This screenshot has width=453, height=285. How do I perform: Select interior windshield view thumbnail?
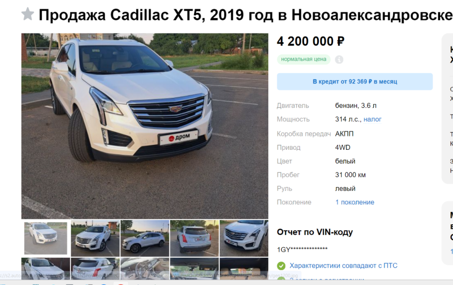coord(194,269)
